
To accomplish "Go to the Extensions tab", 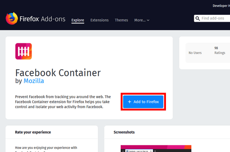I will coord(99,20).
